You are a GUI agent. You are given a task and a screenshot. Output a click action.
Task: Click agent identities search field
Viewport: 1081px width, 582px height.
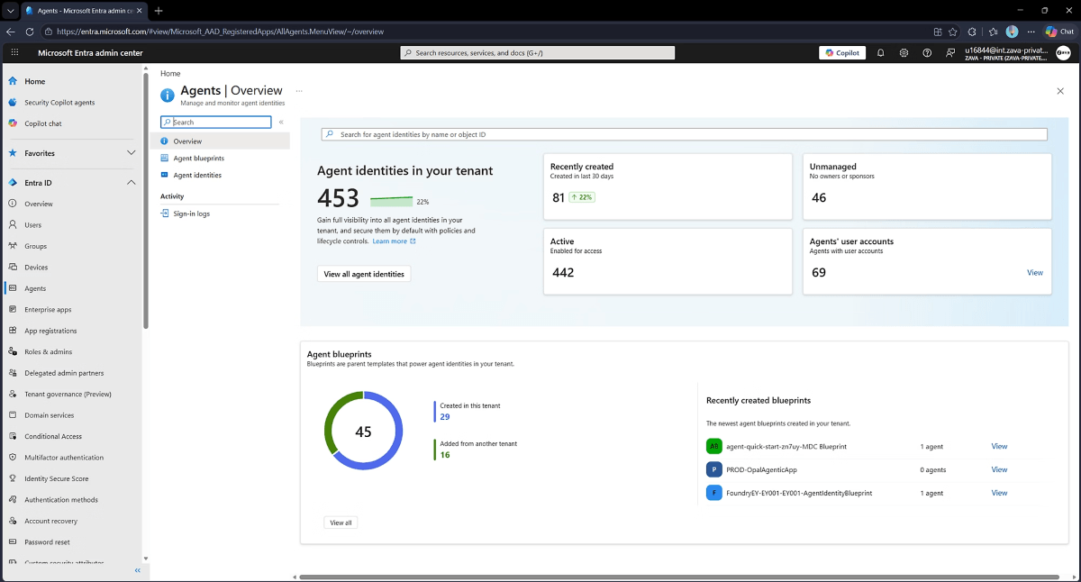(685, 134)
